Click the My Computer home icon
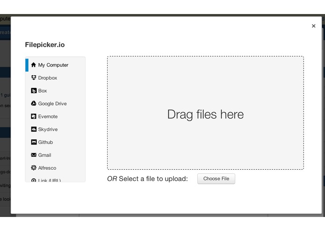 [x=34, y=65]
